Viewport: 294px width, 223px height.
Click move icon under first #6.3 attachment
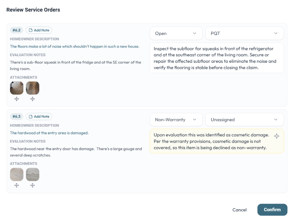(x=17, y=185)
